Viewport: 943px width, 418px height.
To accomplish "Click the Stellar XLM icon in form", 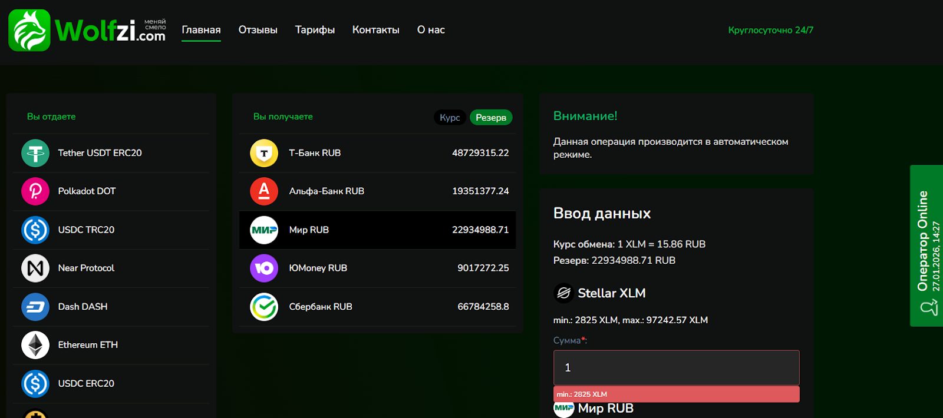I will [x=563, y=293].
